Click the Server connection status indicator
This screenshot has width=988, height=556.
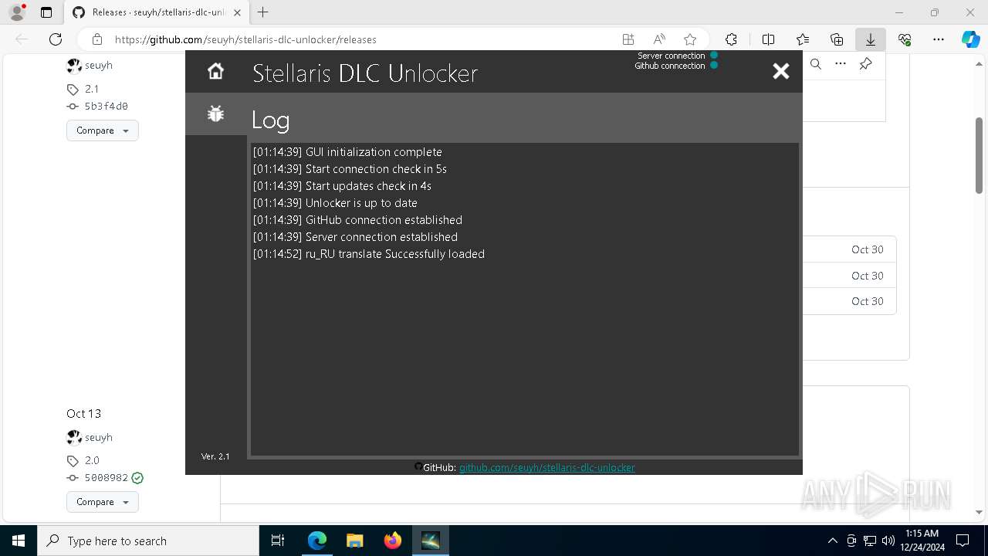[714, 55]
